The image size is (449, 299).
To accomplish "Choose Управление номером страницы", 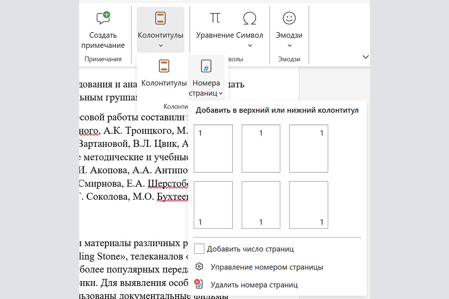I will pyautogui.click(x=268, y=267).
